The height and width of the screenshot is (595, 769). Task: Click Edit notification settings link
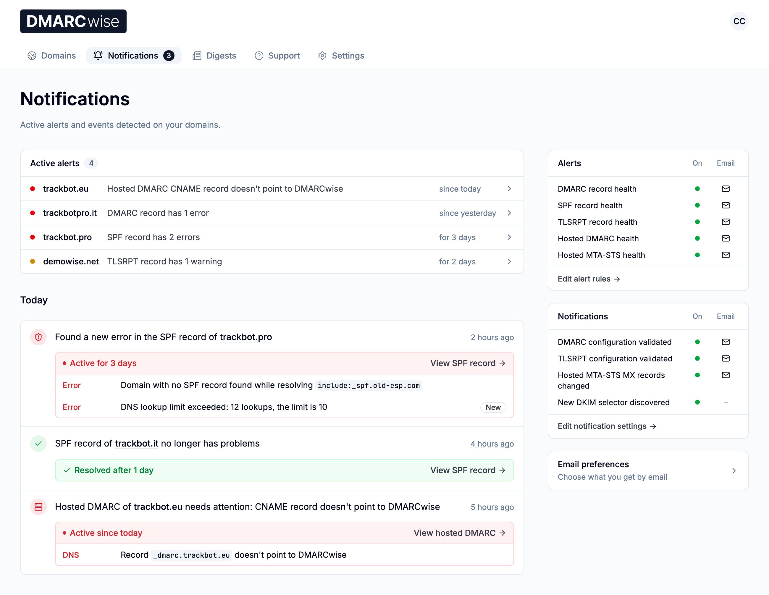607,426
